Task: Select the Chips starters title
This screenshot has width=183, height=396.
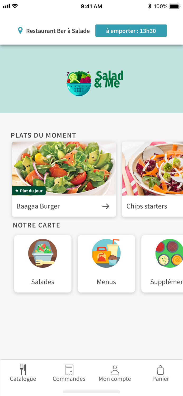Action: 147,206
